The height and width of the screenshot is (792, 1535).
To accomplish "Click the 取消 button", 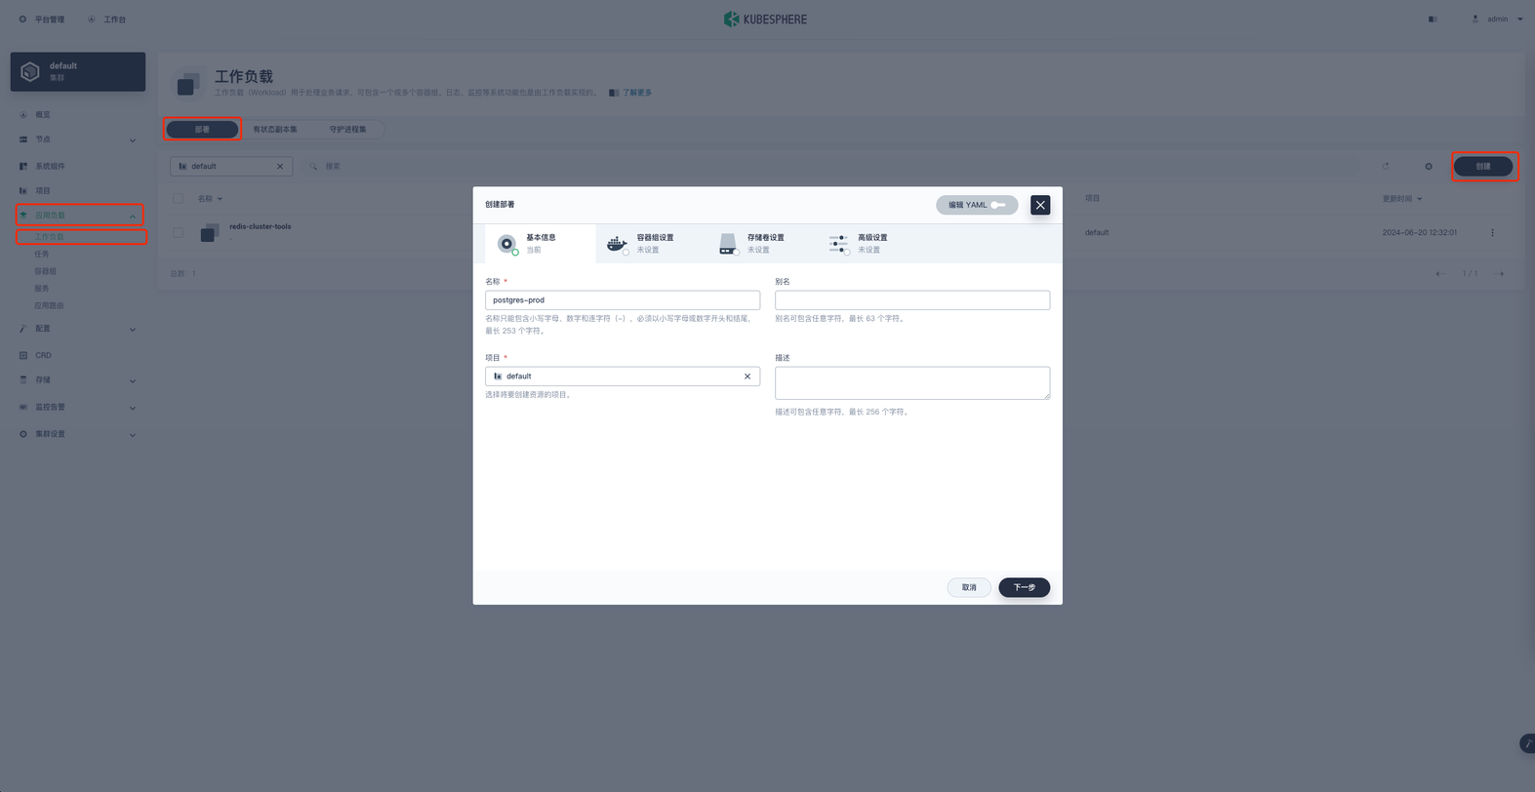I will [x=969, y=587].
